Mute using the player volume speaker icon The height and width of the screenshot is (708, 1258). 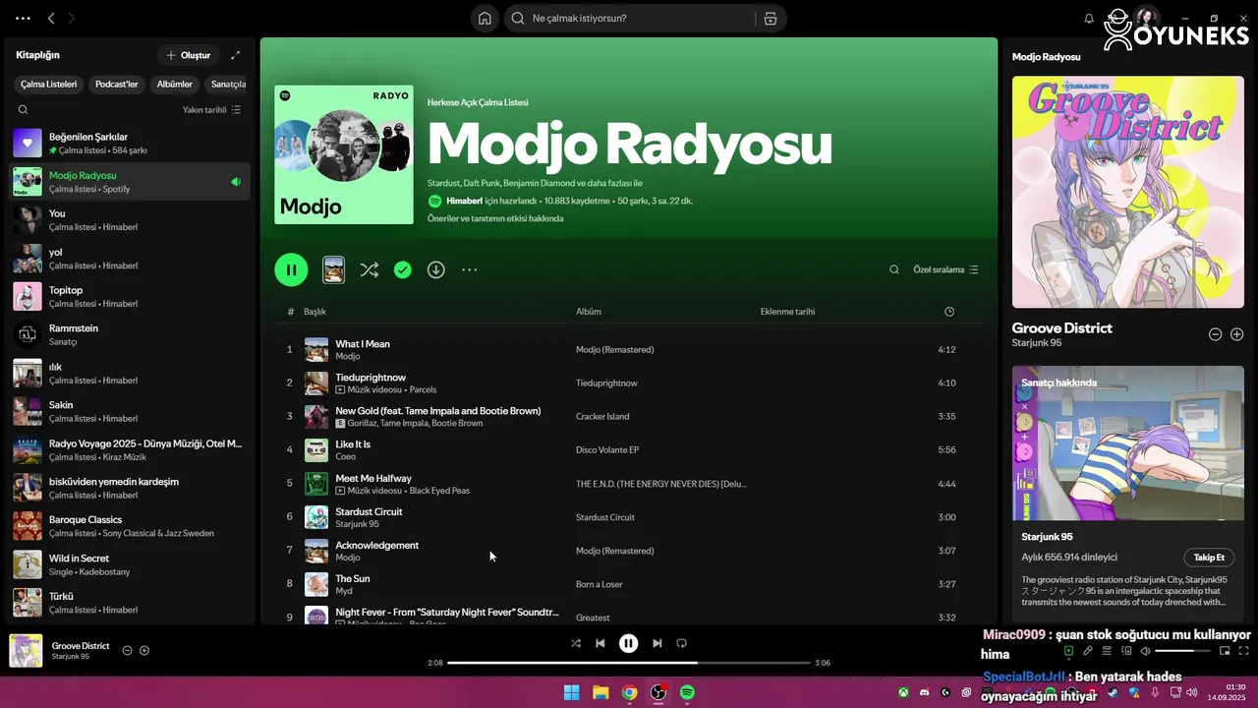(x=1145, y=651)
